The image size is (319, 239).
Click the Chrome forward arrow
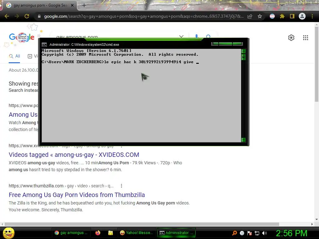coord(17,16)
